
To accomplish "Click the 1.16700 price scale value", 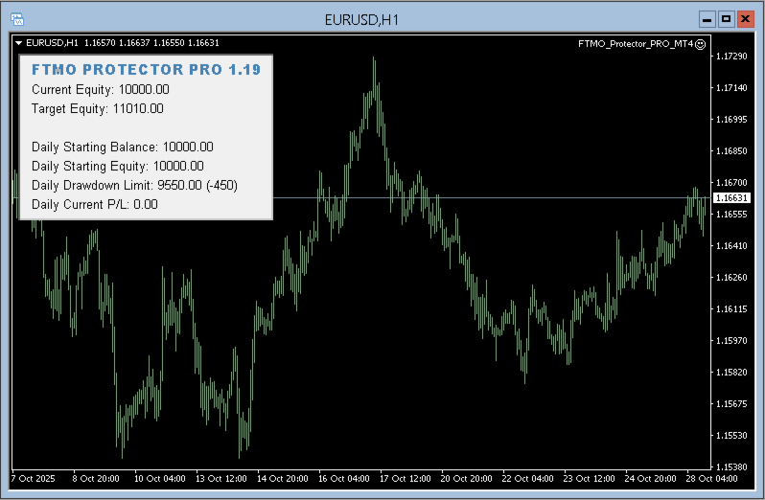I will click(731, 183).
